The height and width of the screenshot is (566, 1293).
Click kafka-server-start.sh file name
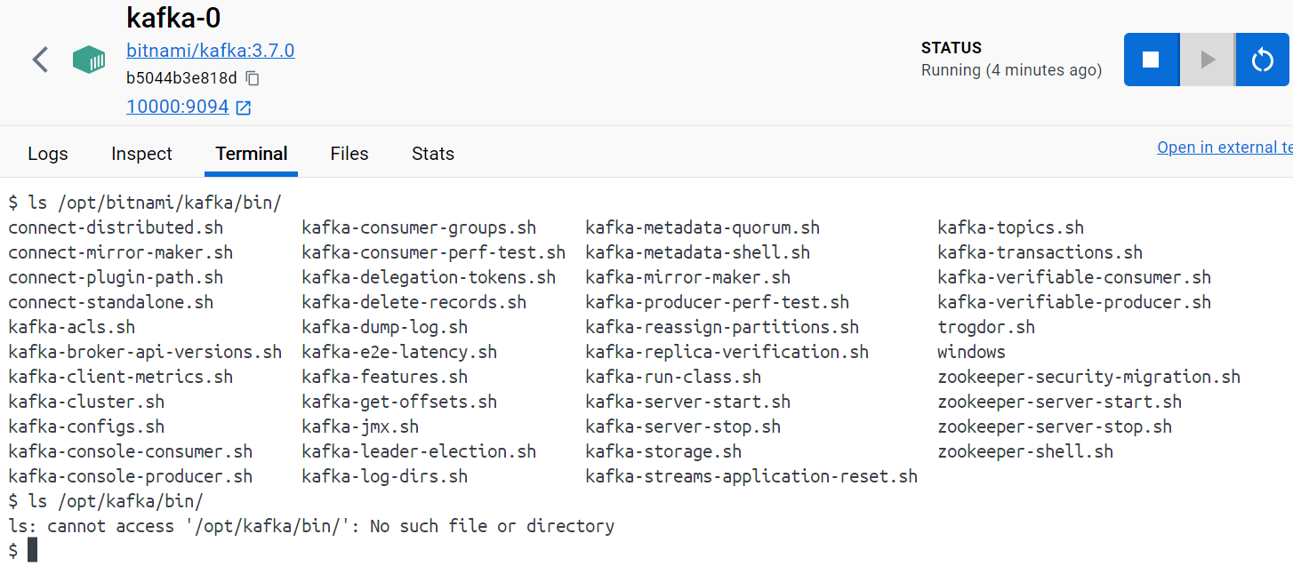[x=688, y=402]
